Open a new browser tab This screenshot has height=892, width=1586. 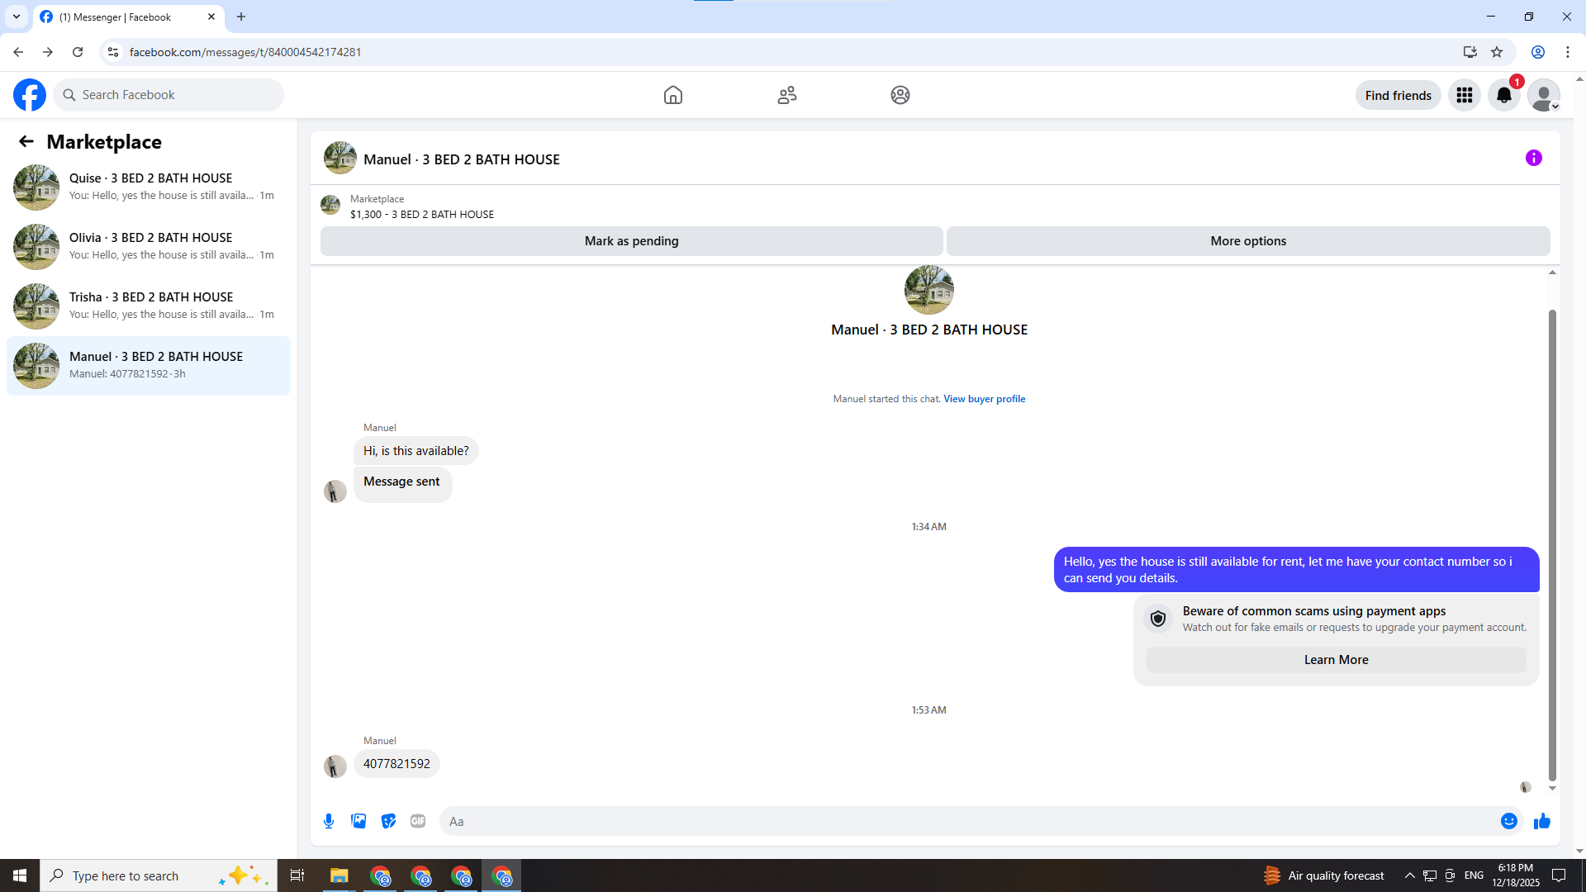point(241,17)
